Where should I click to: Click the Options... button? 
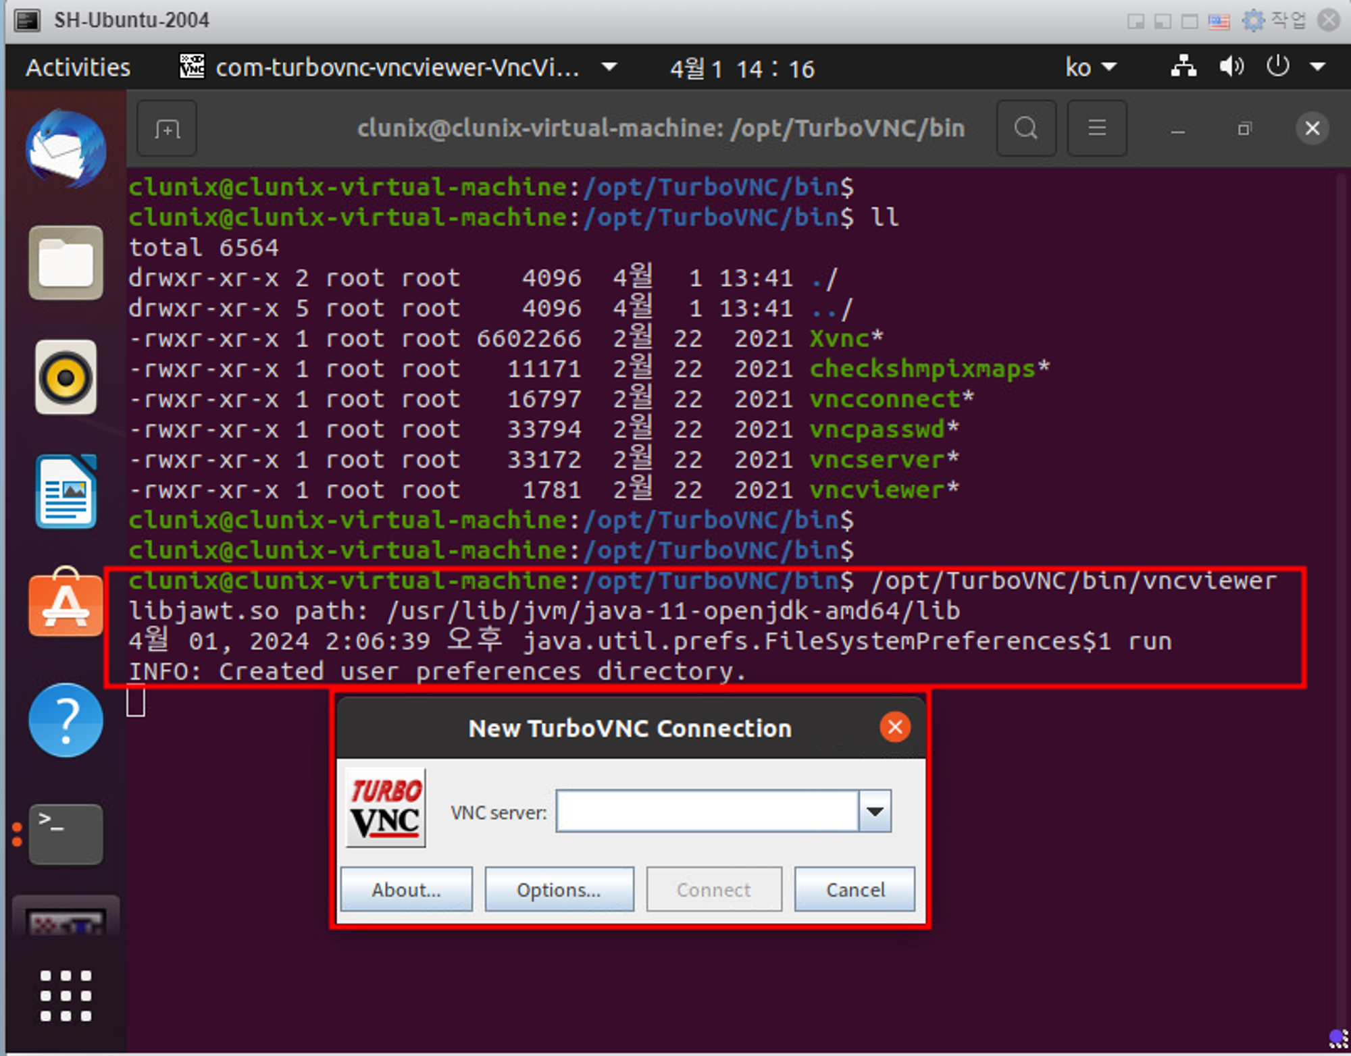[559, 890]
